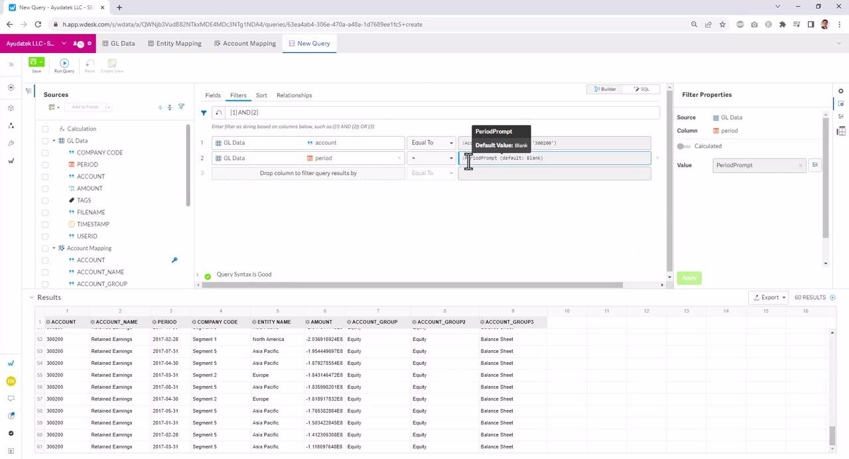Open the Relationships tab
The image size is (849, 459).
coord(294,96)
